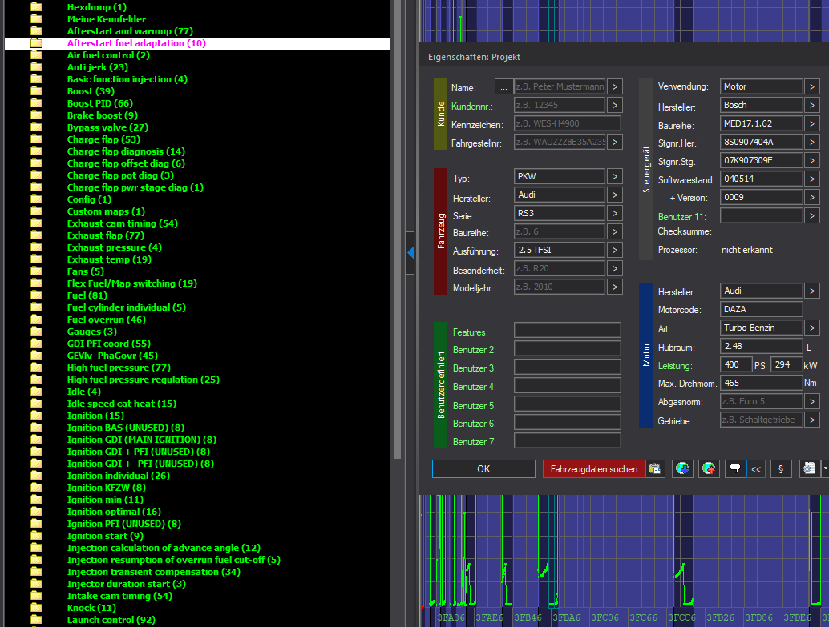The image size is (829, 627).
Task: Click the << collapse button
Action: 756,468
